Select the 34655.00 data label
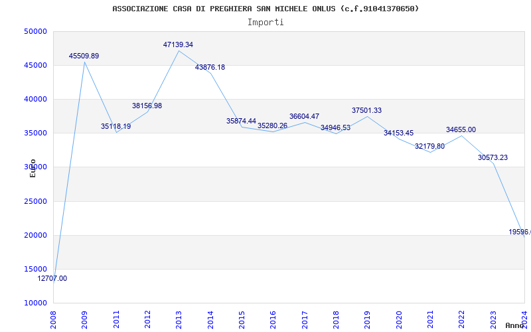The height and width of the screenshot is (332, 531). pyautogui.click(x=461, y=129)
